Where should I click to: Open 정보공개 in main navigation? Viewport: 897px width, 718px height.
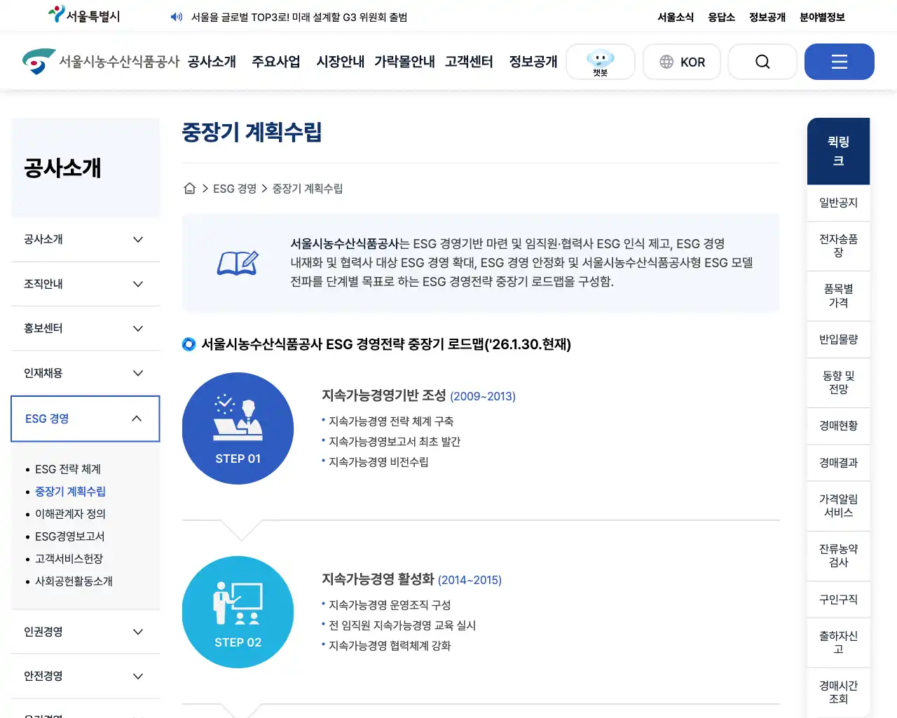click(x=533, y=62)
